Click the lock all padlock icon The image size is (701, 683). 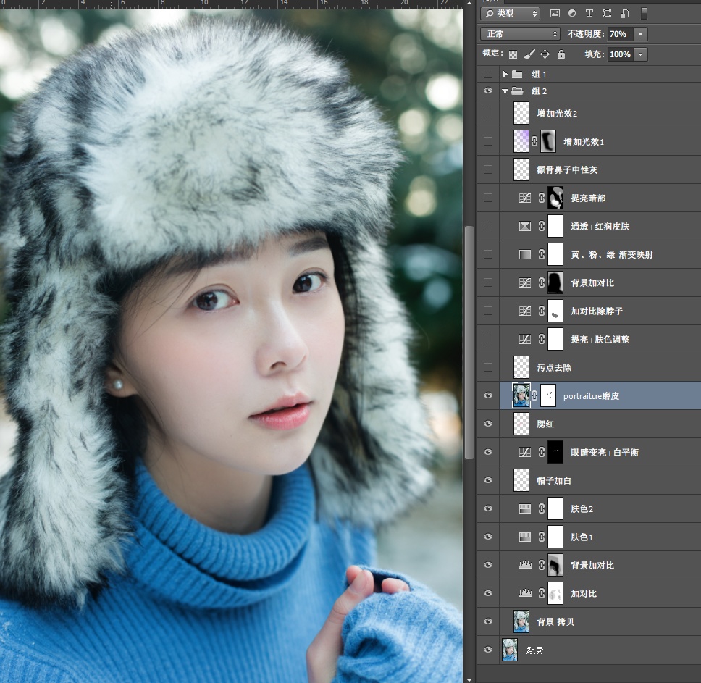(x=561, y=54)
